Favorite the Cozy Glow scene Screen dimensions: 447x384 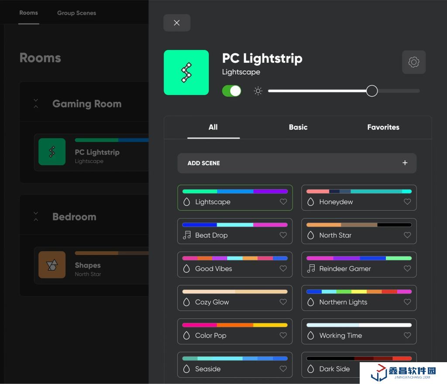(283, 302)
